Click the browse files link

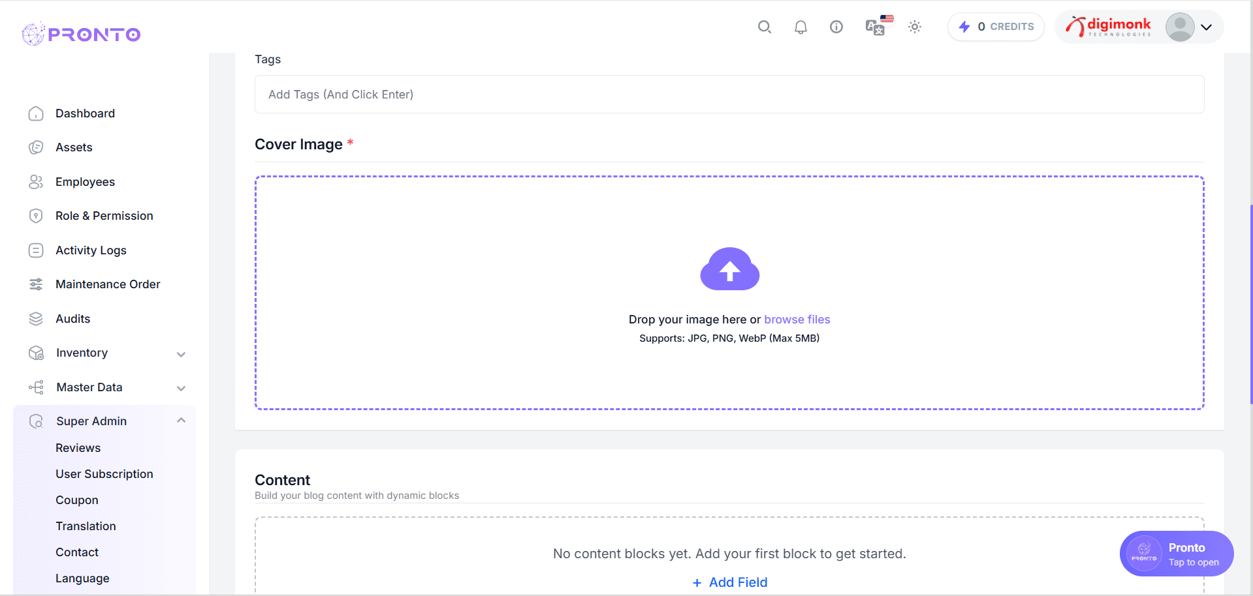(x=797, y=319)
